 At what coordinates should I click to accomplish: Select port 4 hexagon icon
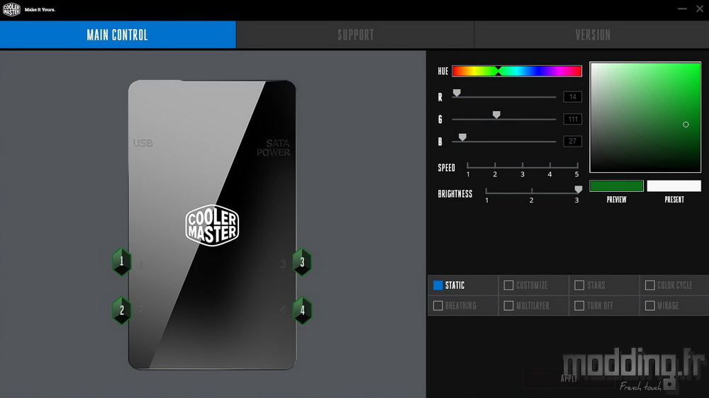302,310
